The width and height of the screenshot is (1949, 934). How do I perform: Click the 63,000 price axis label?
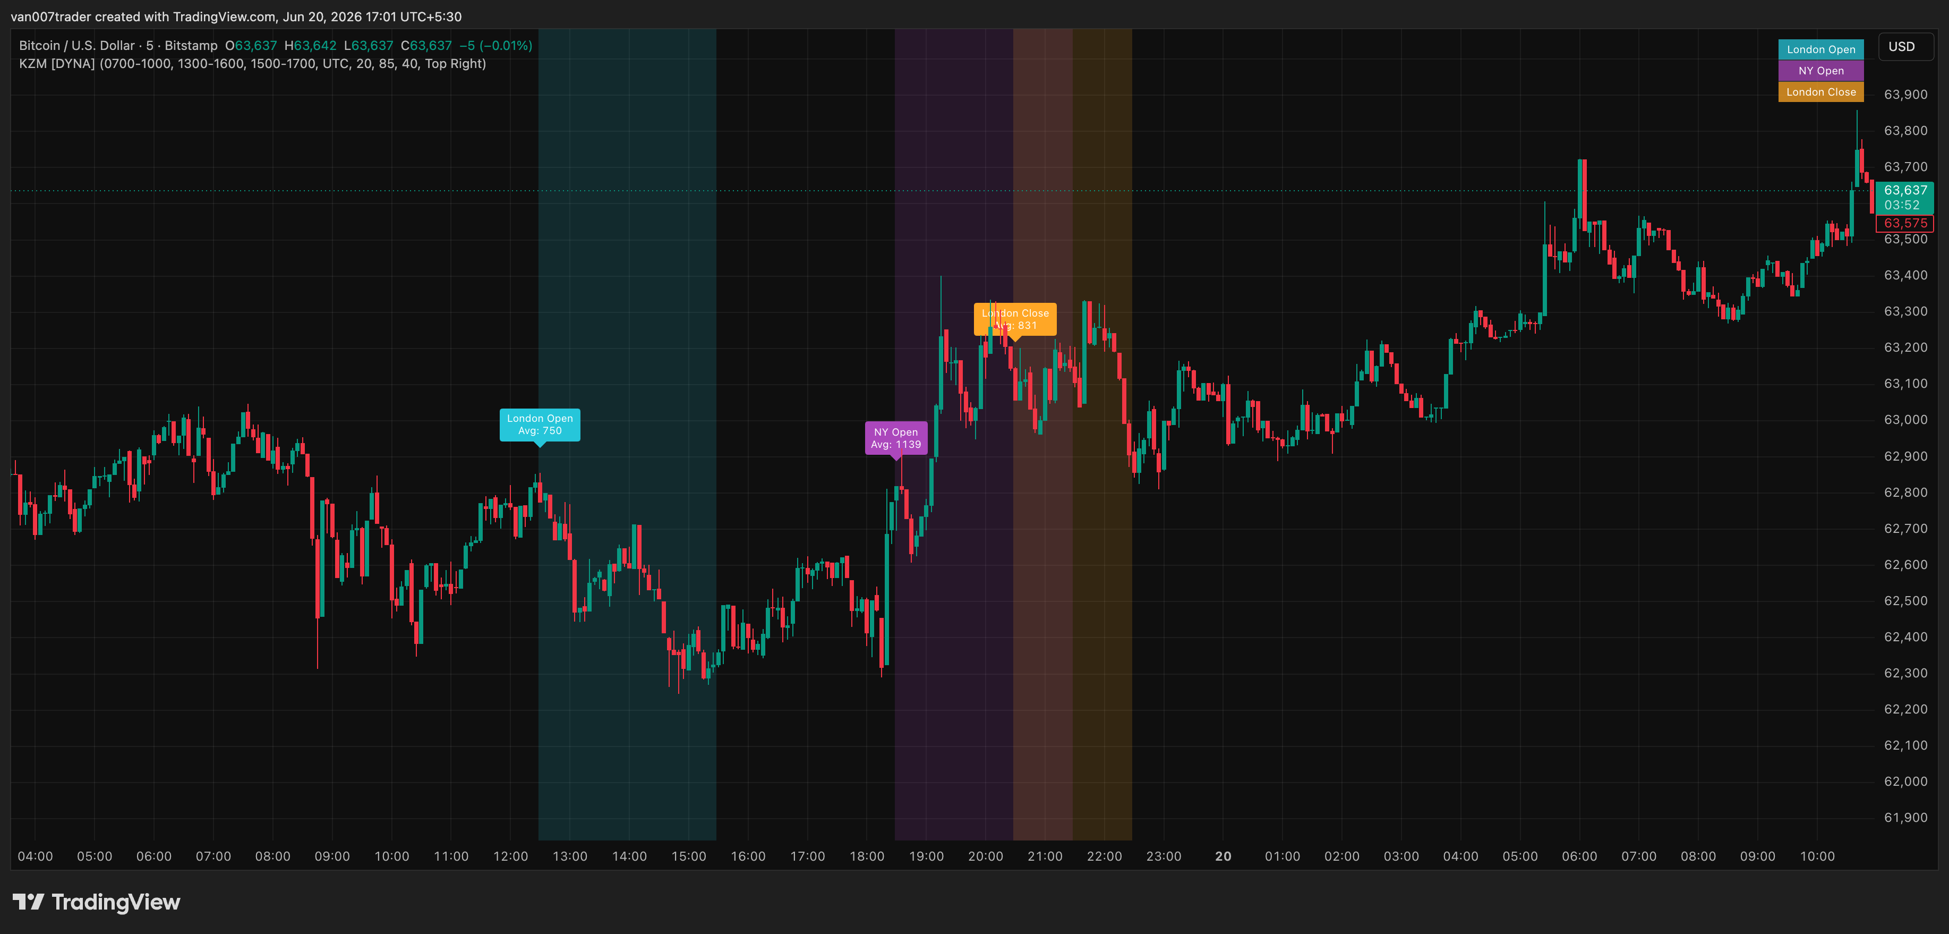pyautogui.click(x=1905, y=420)
